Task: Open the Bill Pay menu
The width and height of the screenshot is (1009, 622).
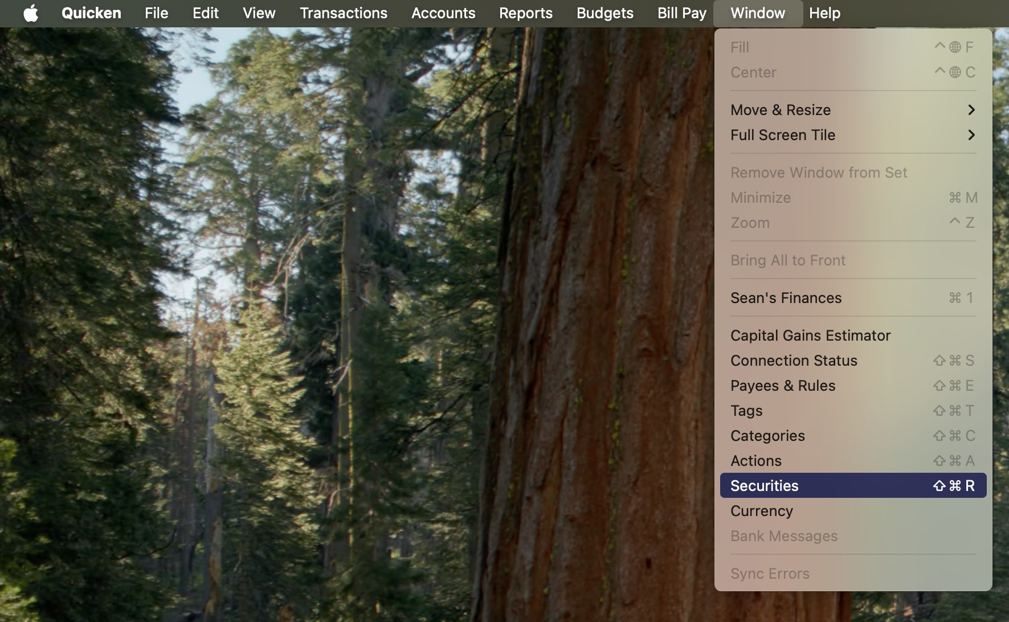Action: 681,13
